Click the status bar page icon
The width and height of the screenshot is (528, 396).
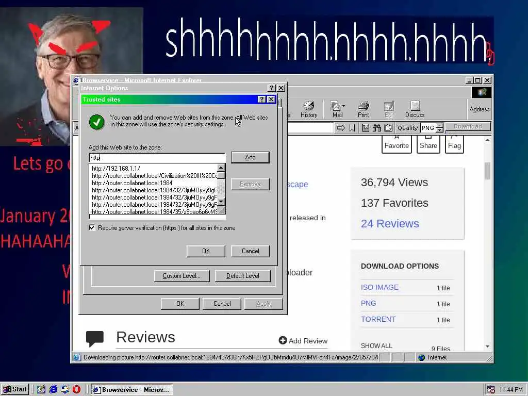(77, 358)
